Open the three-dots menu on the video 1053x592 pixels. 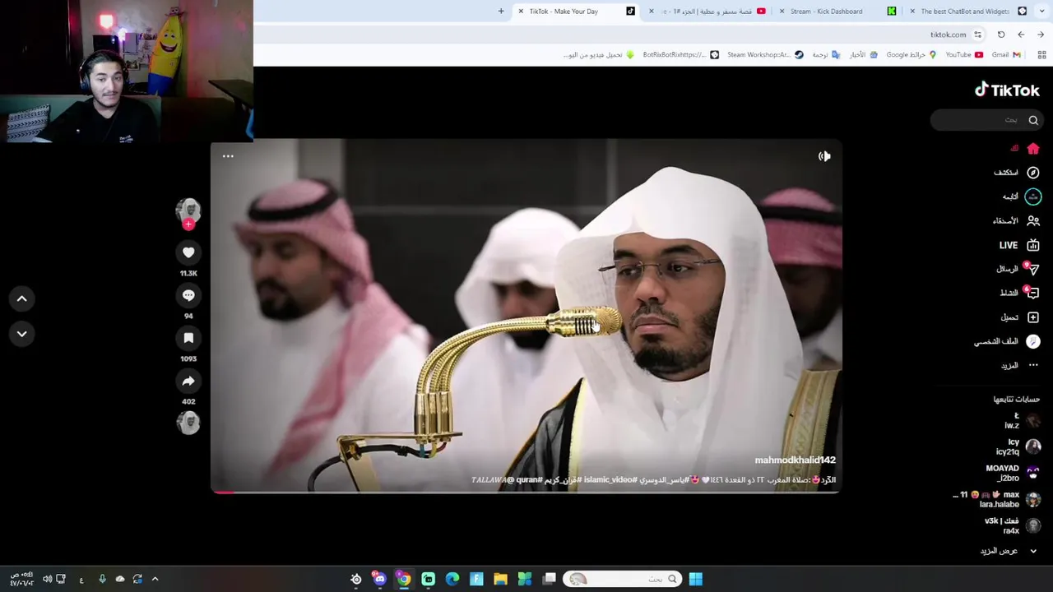228,156
